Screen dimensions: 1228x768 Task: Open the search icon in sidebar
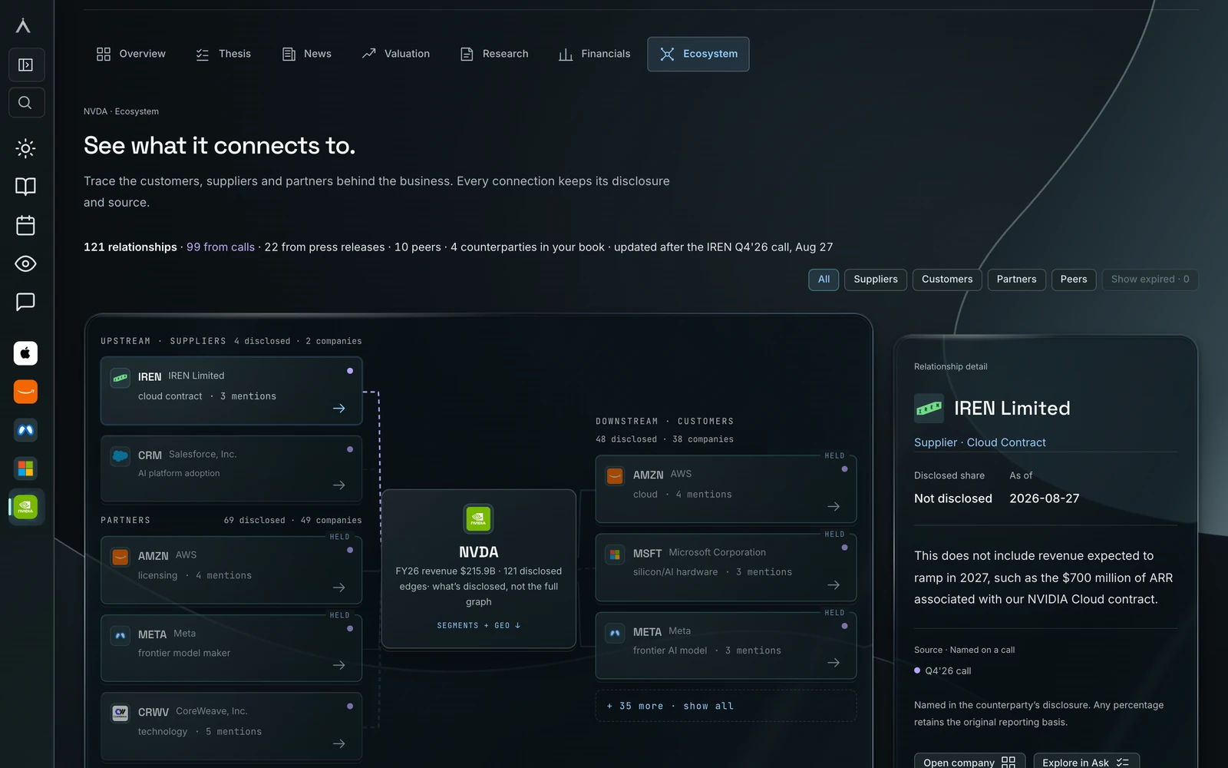point(26,103)
